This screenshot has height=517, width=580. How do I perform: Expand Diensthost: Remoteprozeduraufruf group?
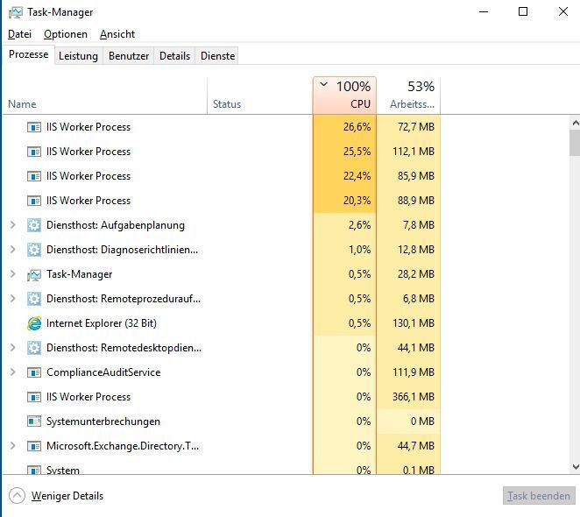[x=12, y=298]
